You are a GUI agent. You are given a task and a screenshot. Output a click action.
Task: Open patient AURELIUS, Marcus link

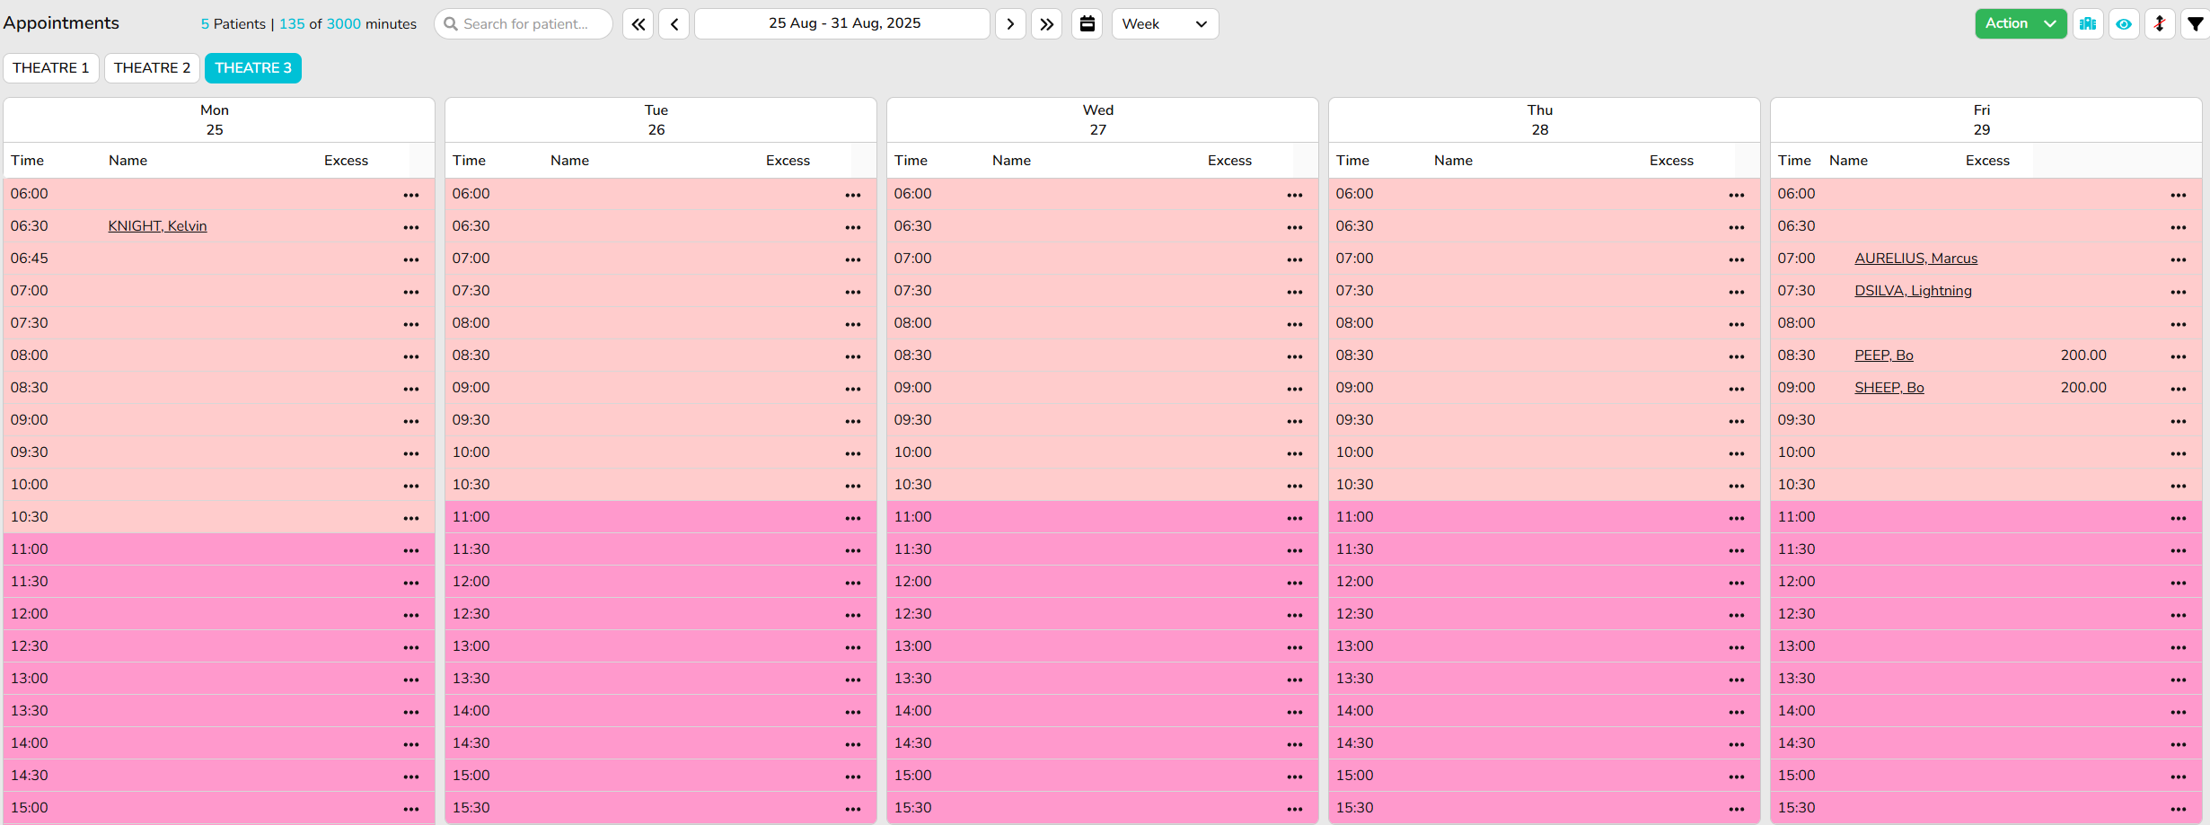coord(1915,259)
